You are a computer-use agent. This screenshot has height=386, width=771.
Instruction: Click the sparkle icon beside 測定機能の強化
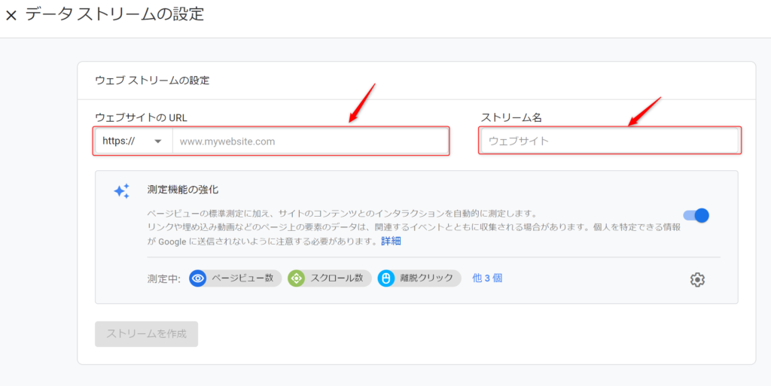pyautogui.click(x=121, y=191)
